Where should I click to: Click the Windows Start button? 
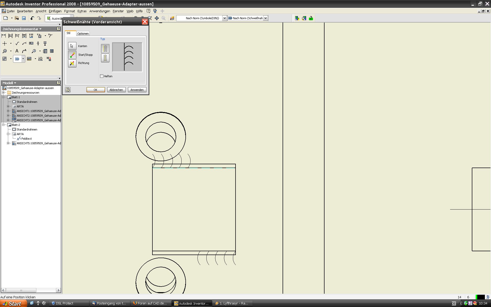point(13,303)
